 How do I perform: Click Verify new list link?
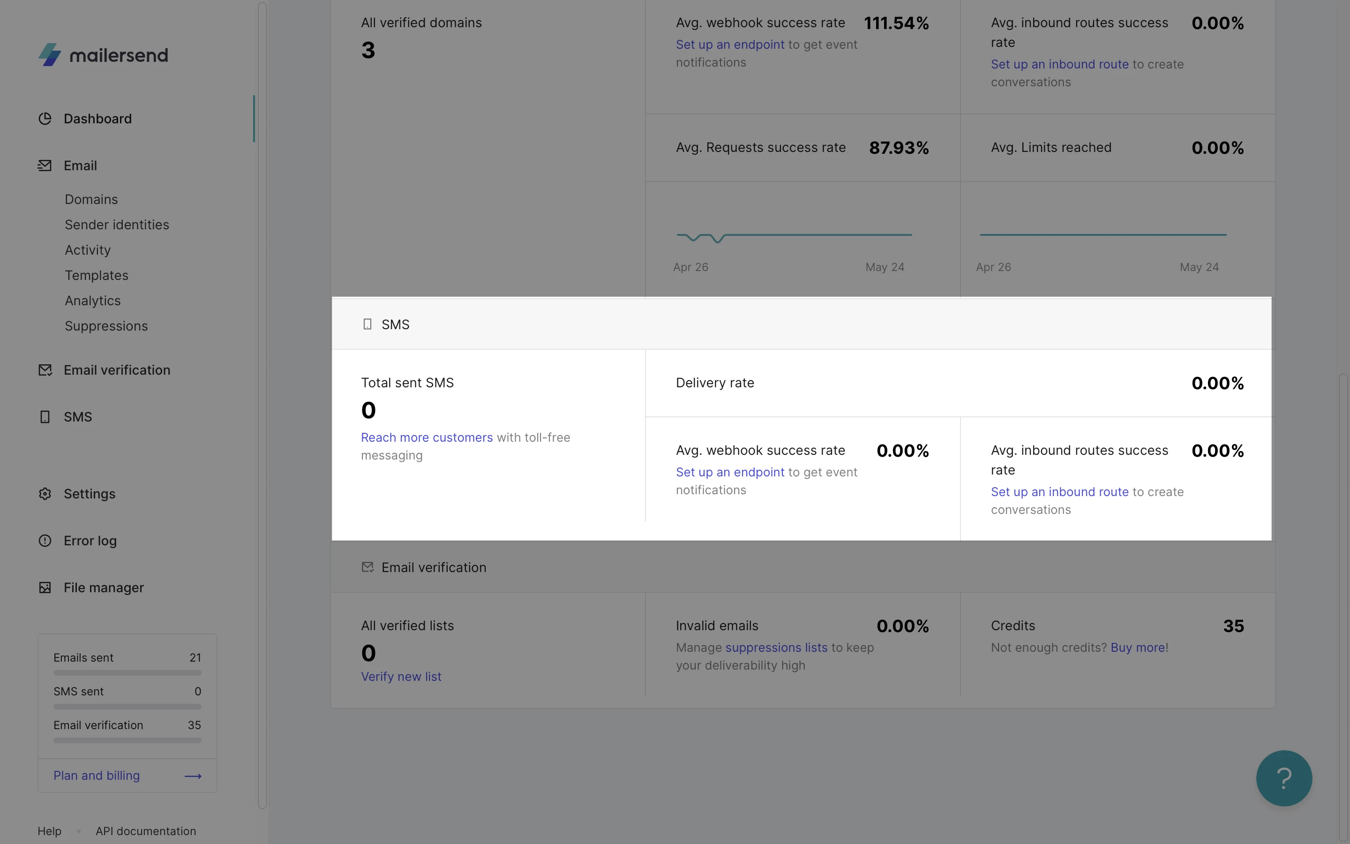pyautogui.click(x=401, y=676)
